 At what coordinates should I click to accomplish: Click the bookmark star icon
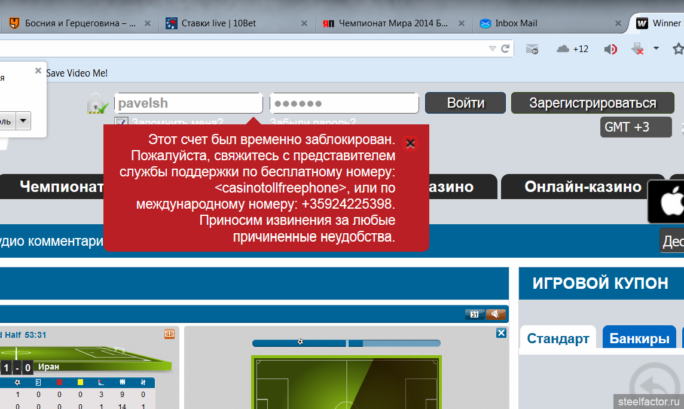pos(677,49)
